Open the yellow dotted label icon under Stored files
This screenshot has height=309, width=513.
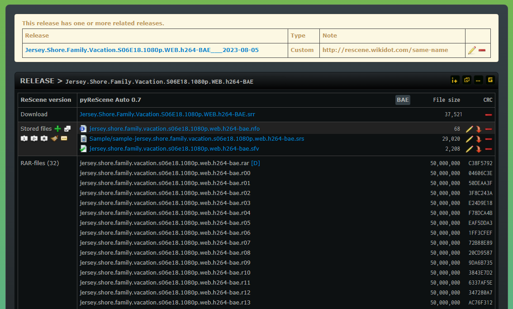point(64,138)
